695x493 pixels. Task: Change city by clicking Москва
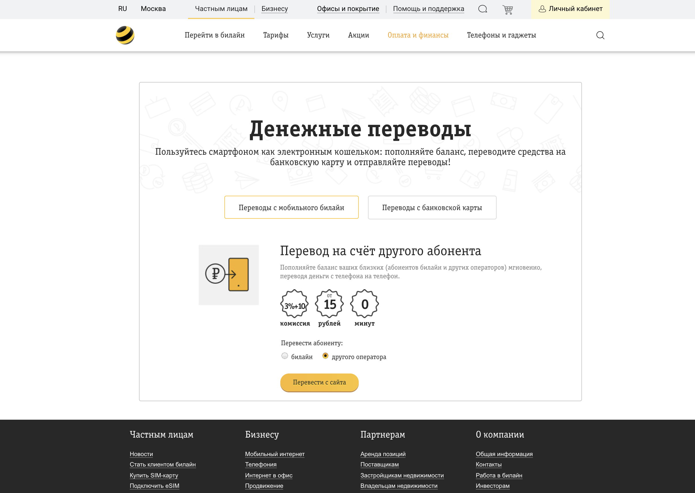[x=153, y=9]
